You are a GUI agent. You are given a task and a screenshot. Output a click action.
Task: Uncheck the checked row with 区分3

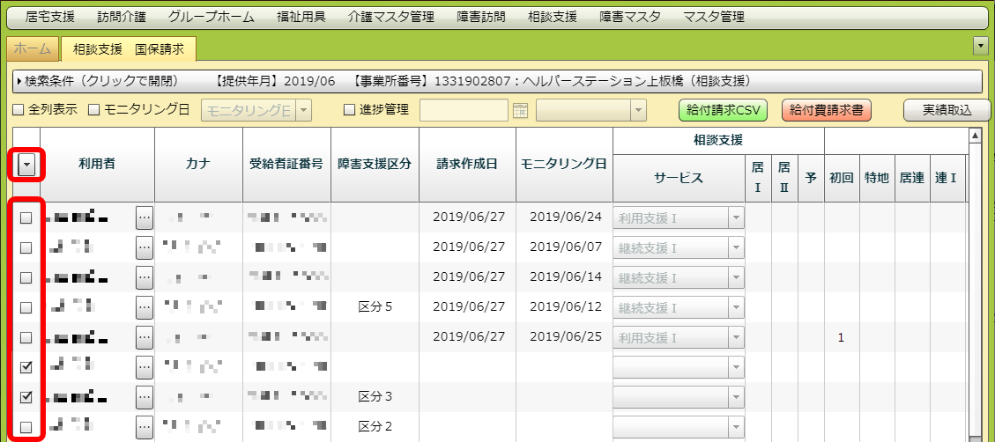tap(26, 397)
